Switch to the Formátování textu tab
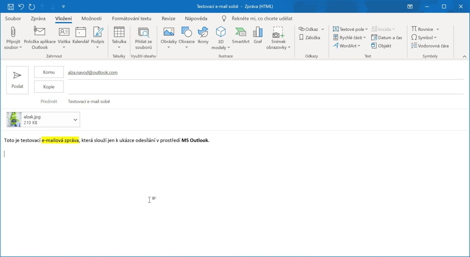This screenshot has height=257, width=470. 131,19
